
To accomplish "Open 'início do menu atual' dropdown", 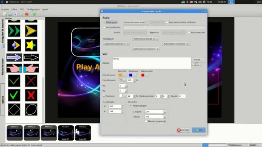I will click(x=136, y=22).
